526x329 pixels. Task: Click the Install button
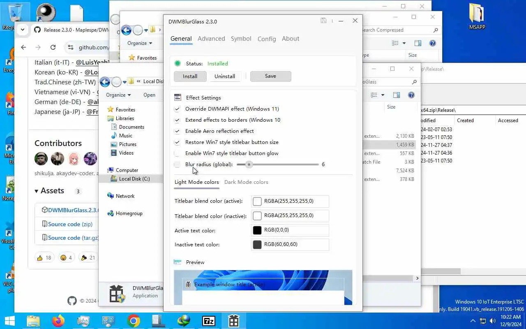coord(190,76)
